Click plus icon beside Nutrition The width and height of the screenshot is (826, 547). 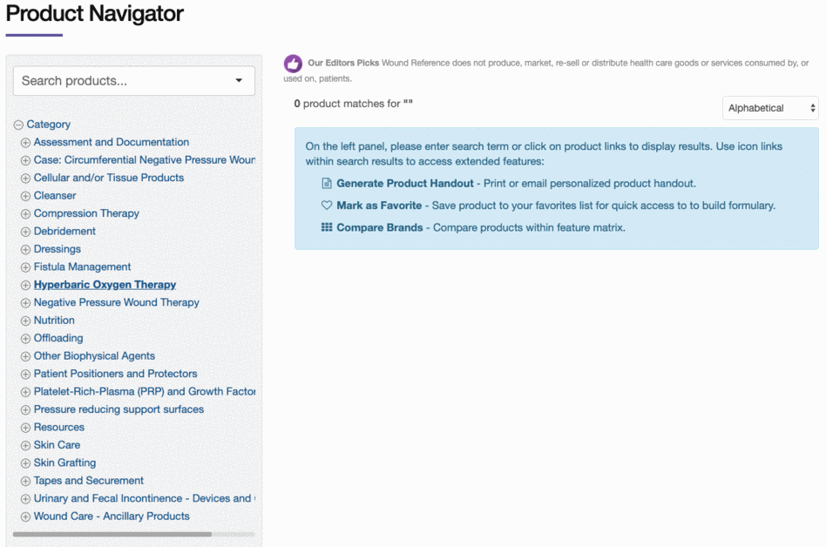pyautogui.click(x=25, y=321)
